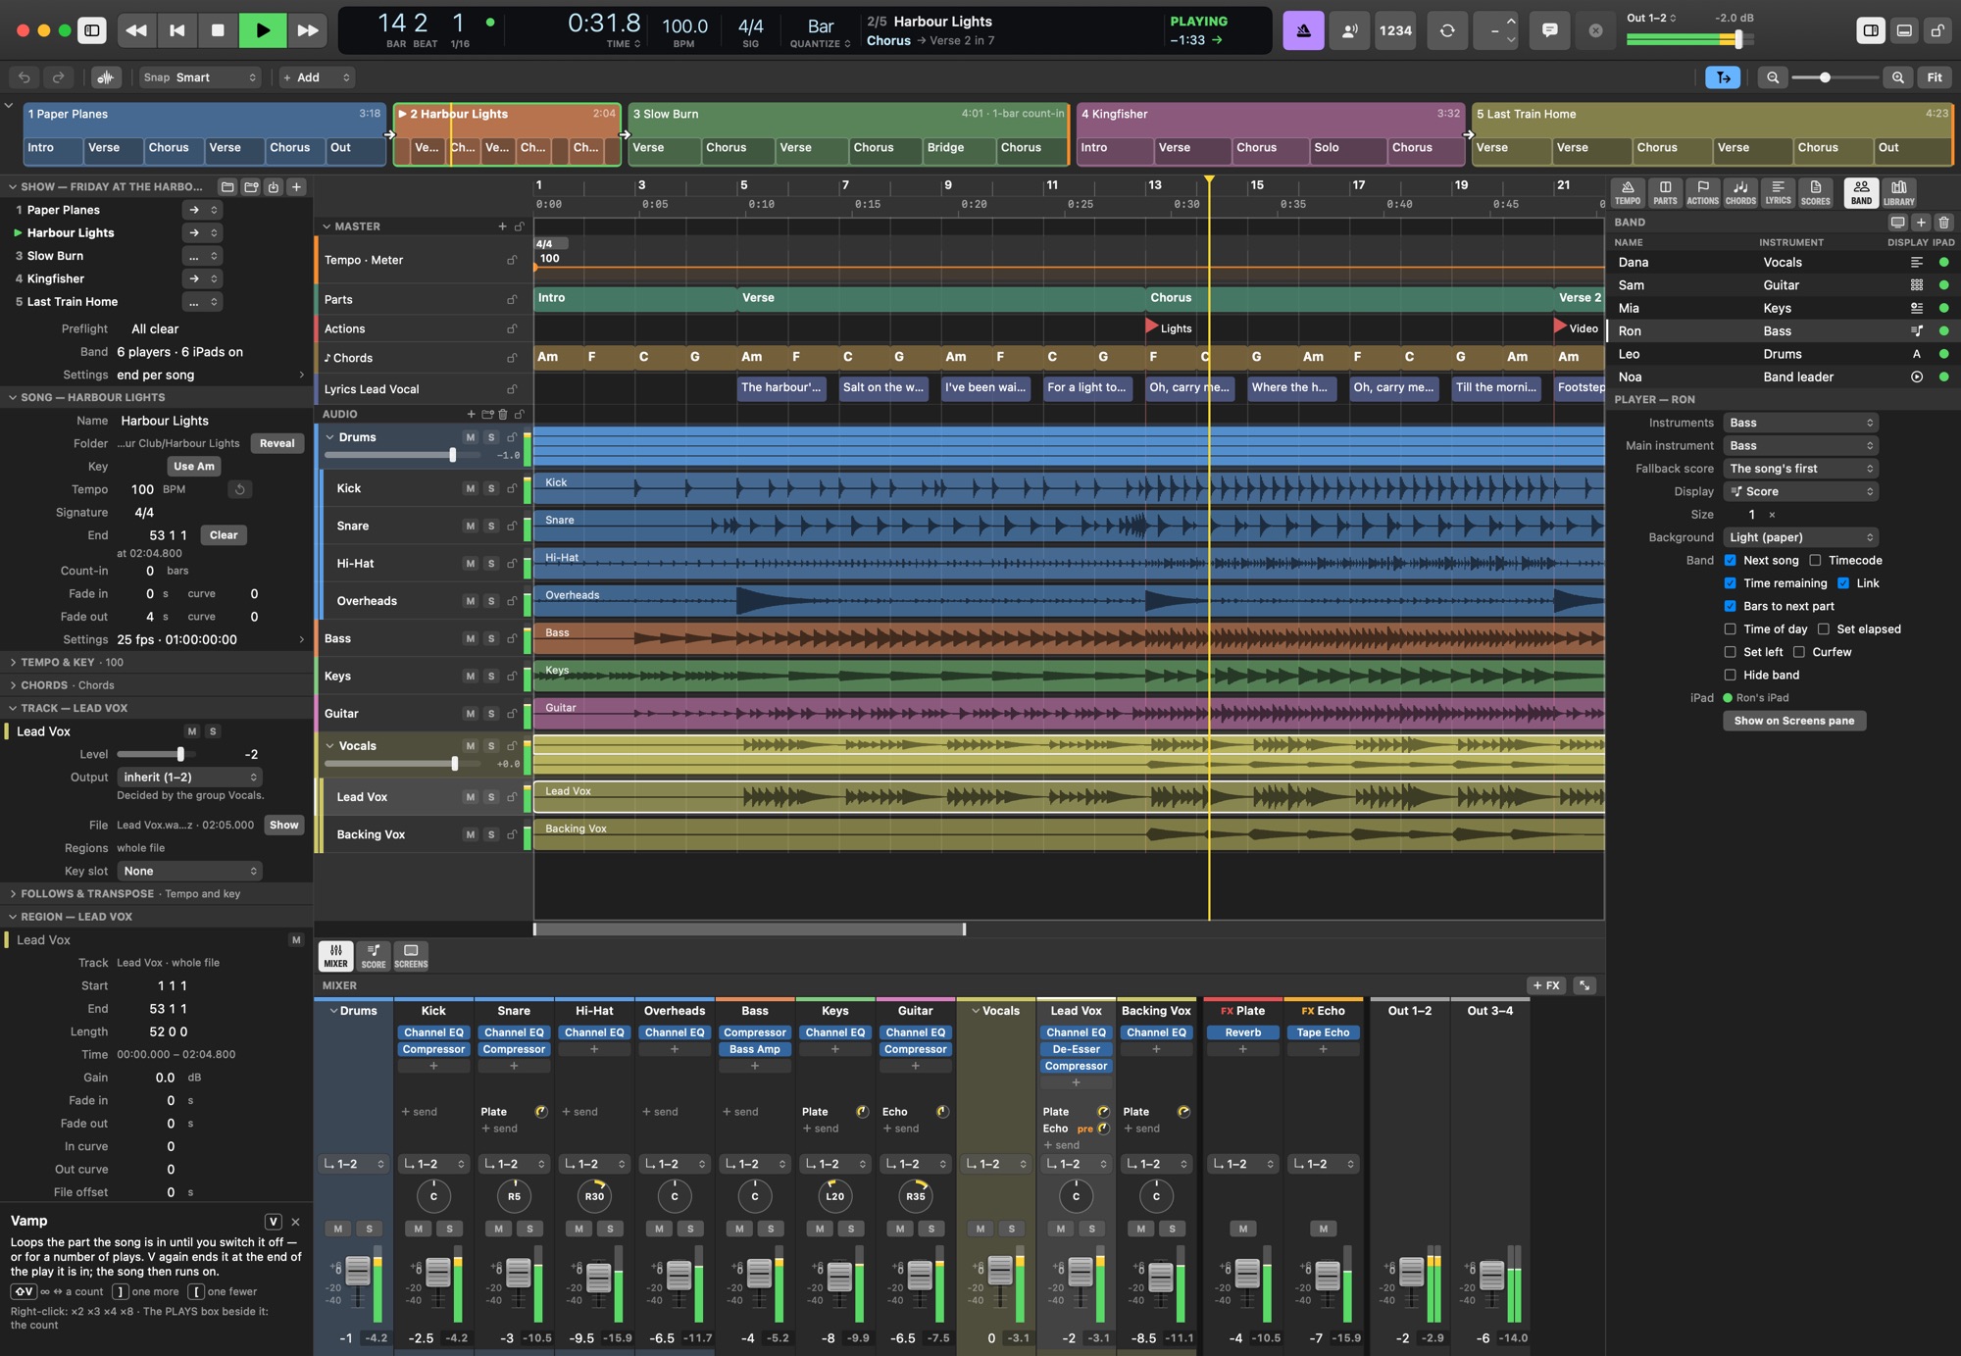Screen dimensions: 1961x1356
Task: Open the Snap Smart dropdown
Action: point(200,77)
